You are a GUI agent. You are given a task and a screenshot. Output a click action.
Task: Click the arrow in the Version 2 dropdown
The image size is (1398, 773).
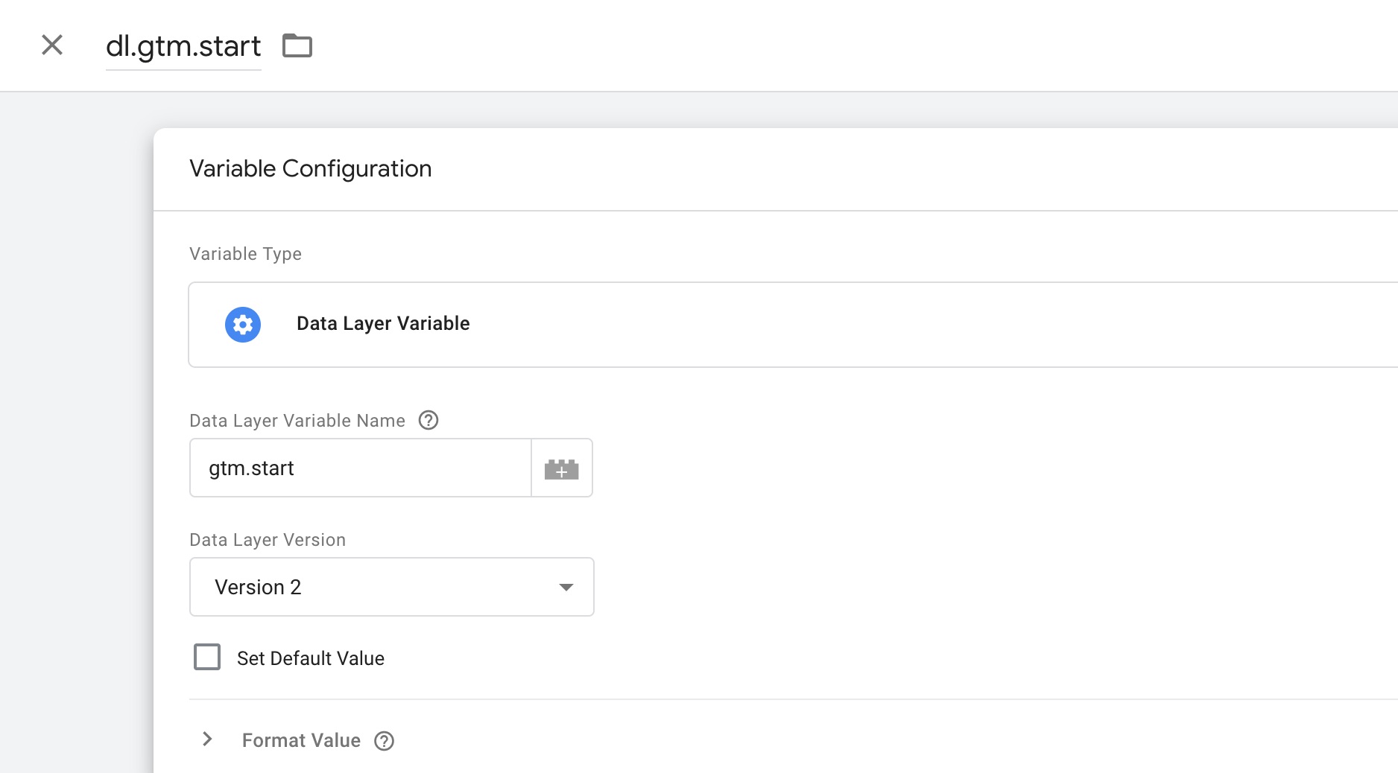pyautogui.click(x=566, y=588)
